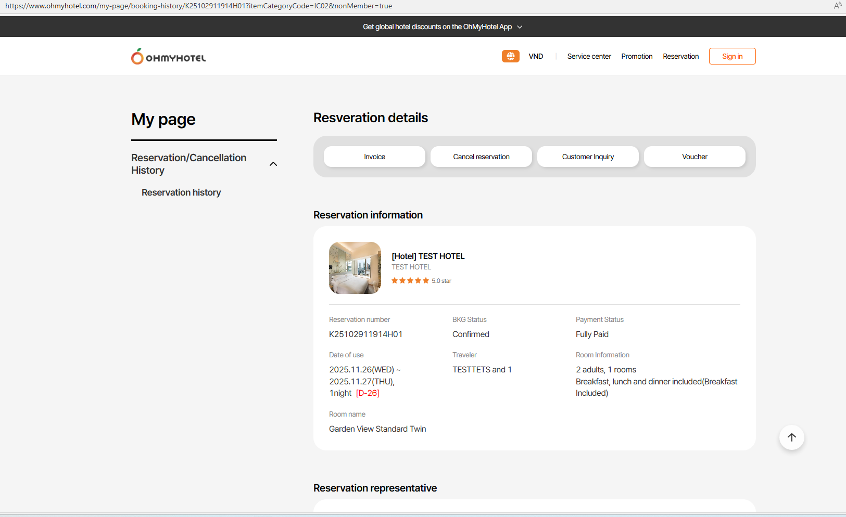Click the red D-26 countdown label
The width and height of the screenshot is (846, 517).
tap(368, 393)
